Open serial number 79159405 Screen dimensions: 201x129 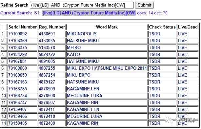click(x=18, y=123)
